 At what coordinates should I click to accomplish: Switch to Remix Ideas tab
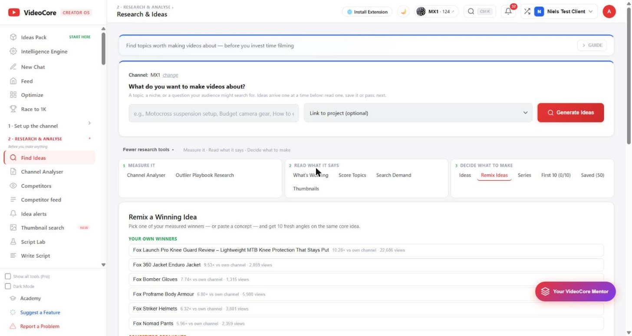click(x=494, y=175)
